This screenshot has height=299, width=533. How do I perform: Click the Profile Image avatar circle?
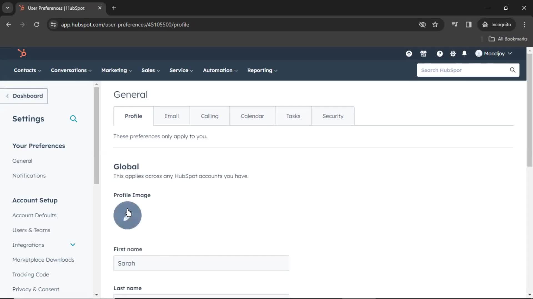128,215
